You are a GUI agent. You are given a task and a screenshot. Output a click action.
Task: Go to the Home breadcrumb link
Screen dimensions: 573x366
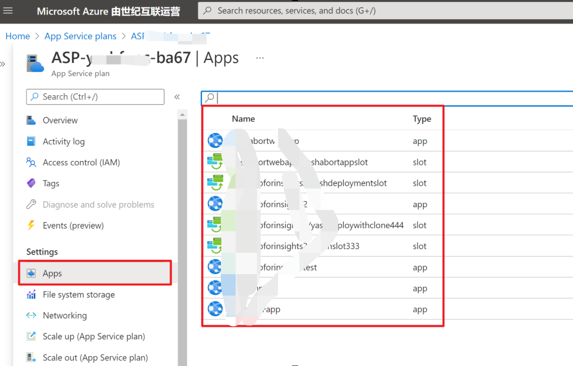point(18,36)
